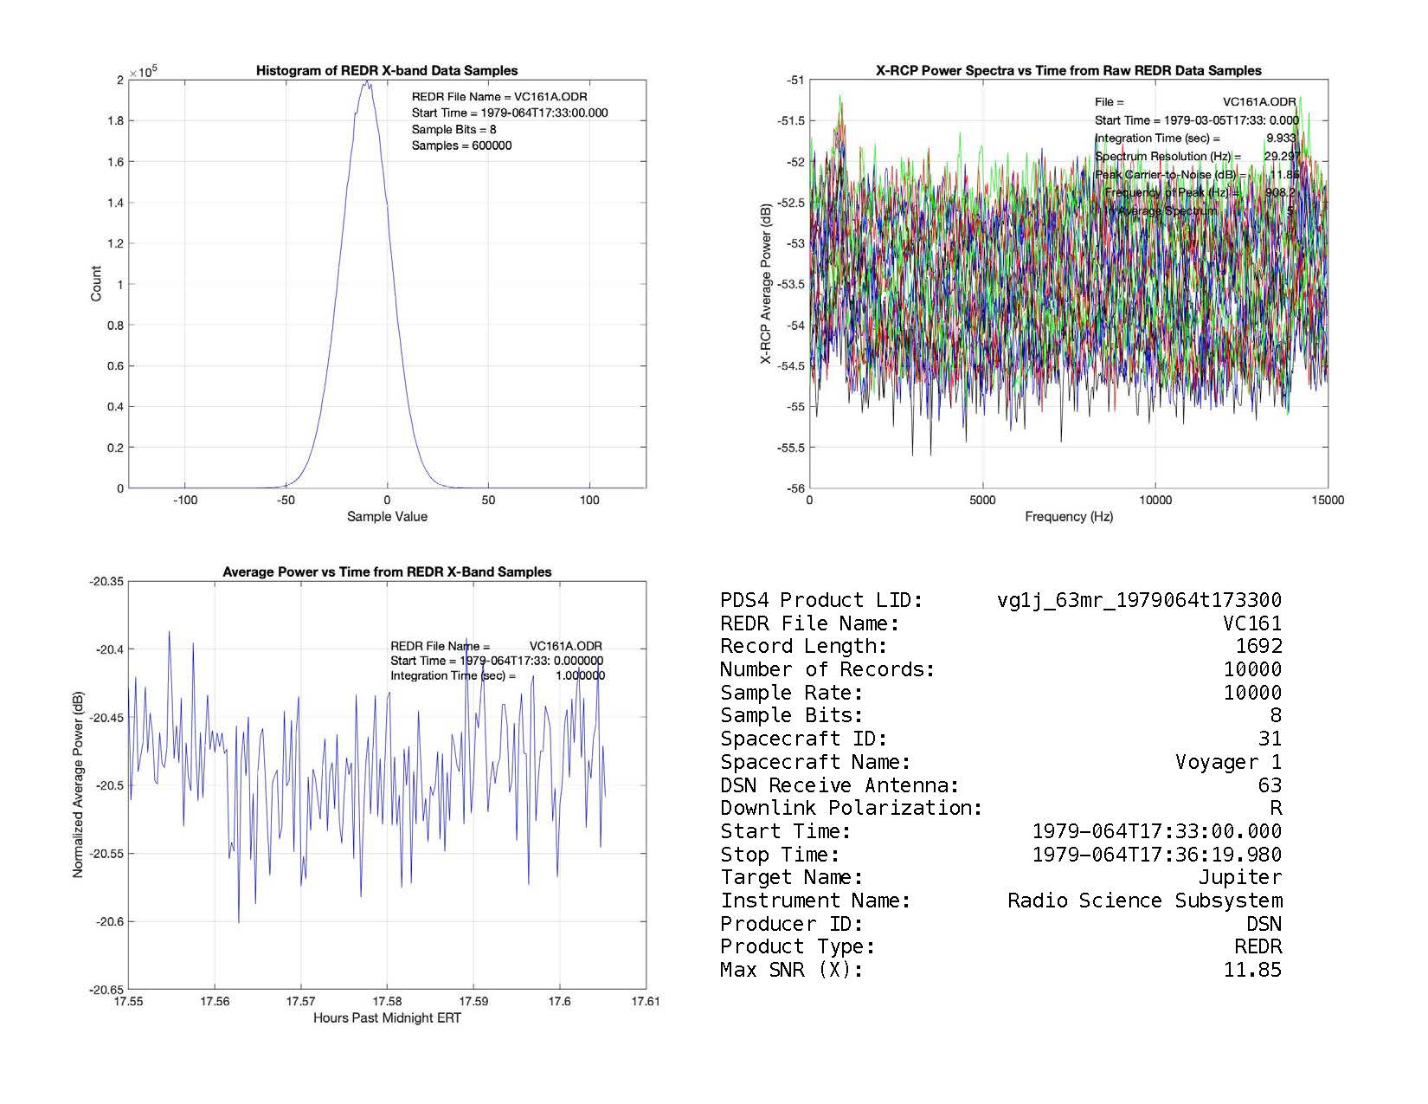Click the 'Hours Past Midnight ERT' axis label
The height and width of the screenshot is (1104, 1428).
tap(387, 1018)
